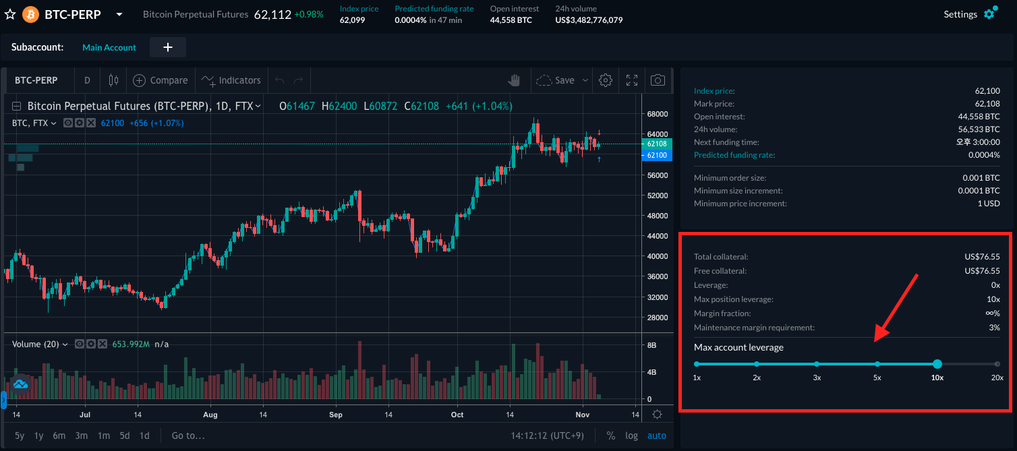
Task: Click Compare to add a symbol
Action: coord(161,80)
